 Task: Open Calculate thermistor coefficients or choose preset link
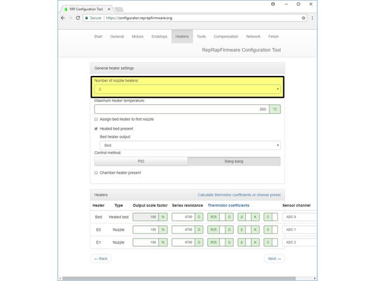coord(239,195)
